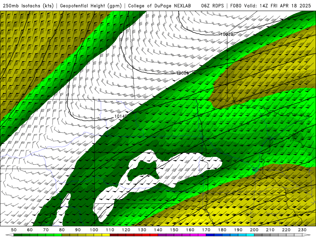The width and height of the screenshot is (316, 237).
Task: Click the 10020 height contour label
Action: [227, 34]
